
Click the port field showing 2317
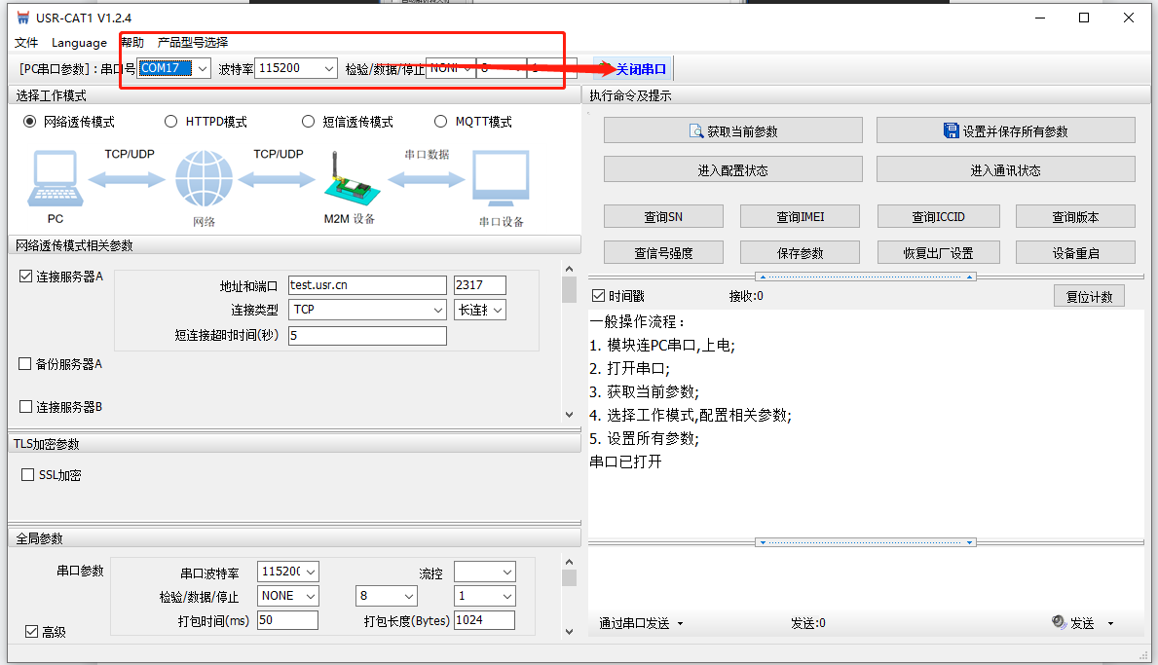(x=479, y=285)
